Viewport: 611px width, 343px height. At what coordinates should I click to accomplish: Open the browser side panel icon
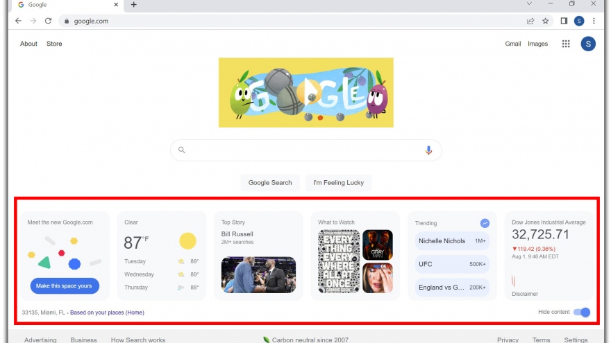[x=564, y=21]
